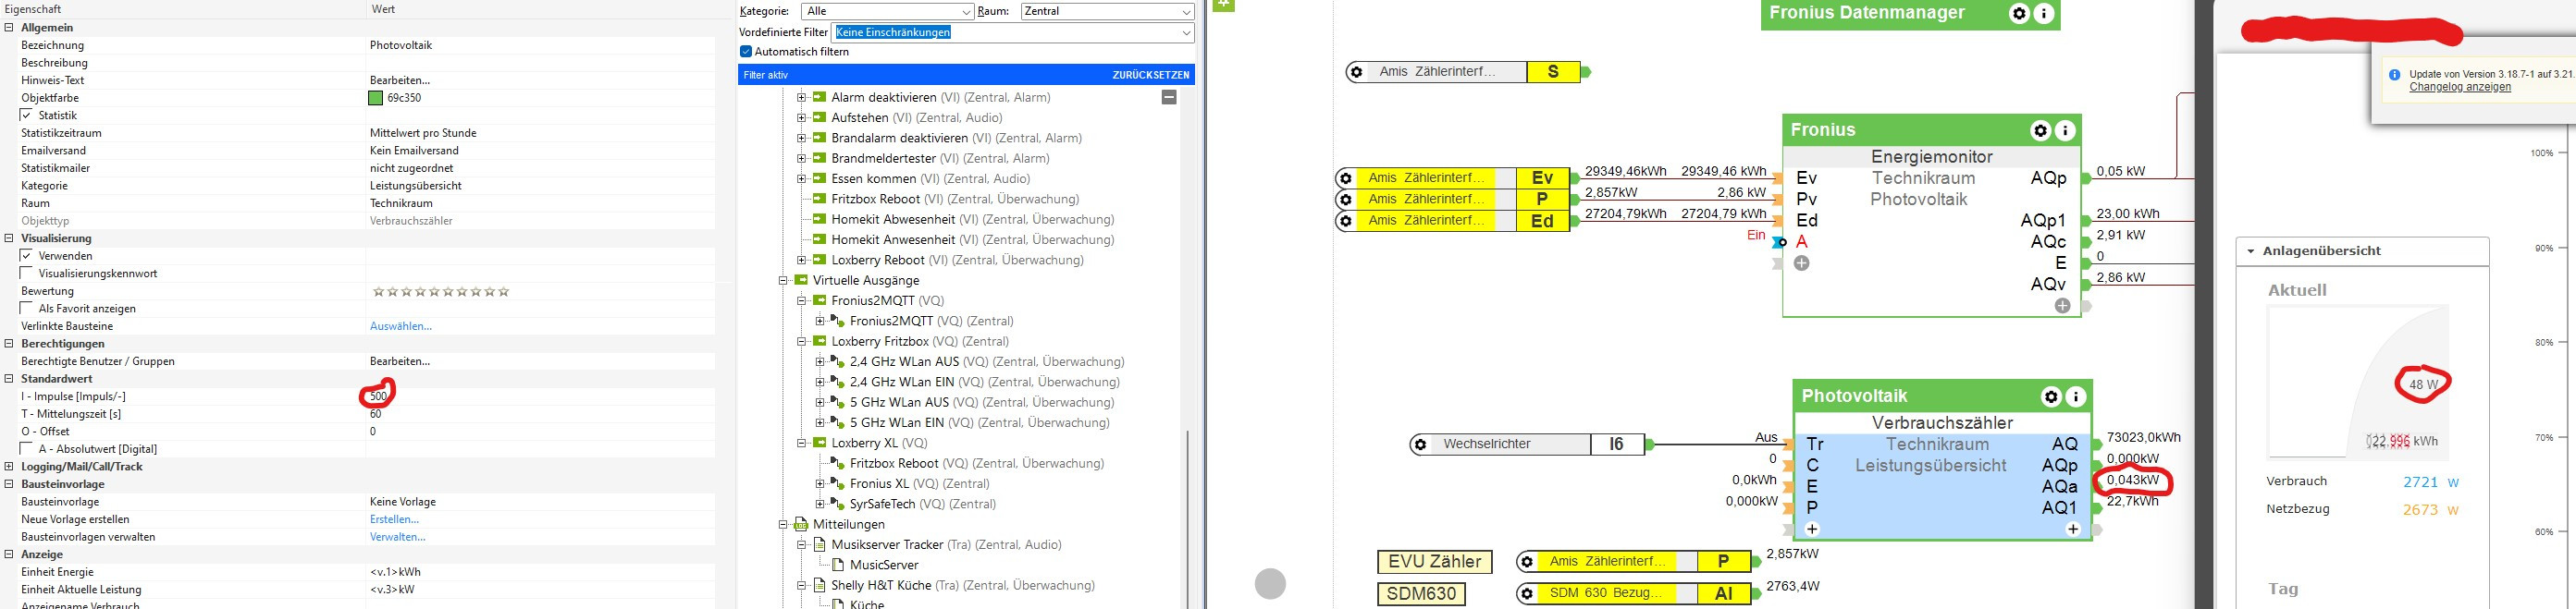The height and width of the screenshot is (609, 2576).
Task: Toggle the Statistik checkbox
Action: tap(26, 116)
